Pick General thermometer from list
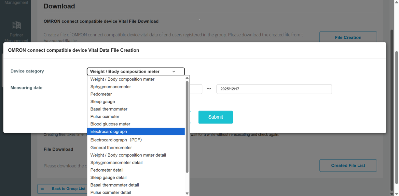Screen dimensions: 399x196 click(x=136, y=148)
